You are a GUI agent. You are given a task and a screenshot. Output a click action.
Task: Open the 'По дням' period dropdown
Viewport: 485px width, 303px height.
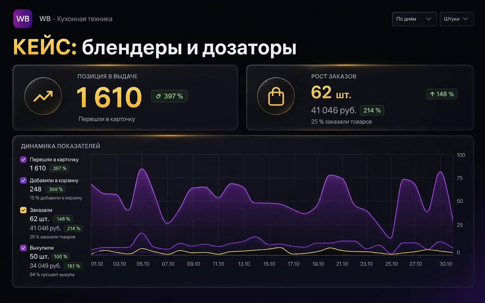coord(414,19)
